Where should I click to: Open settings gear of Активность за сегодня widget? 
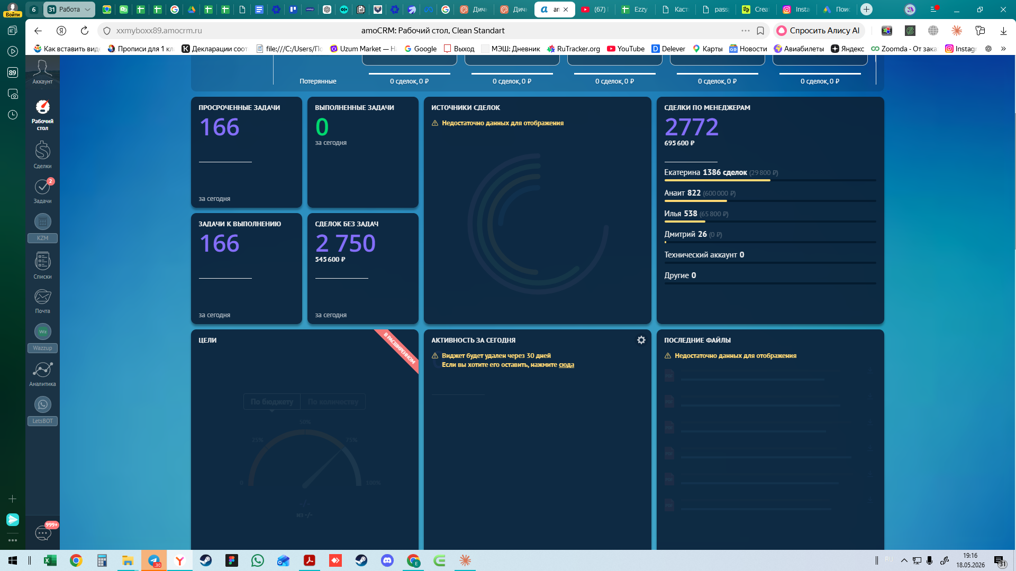click(x=641, y=340)
